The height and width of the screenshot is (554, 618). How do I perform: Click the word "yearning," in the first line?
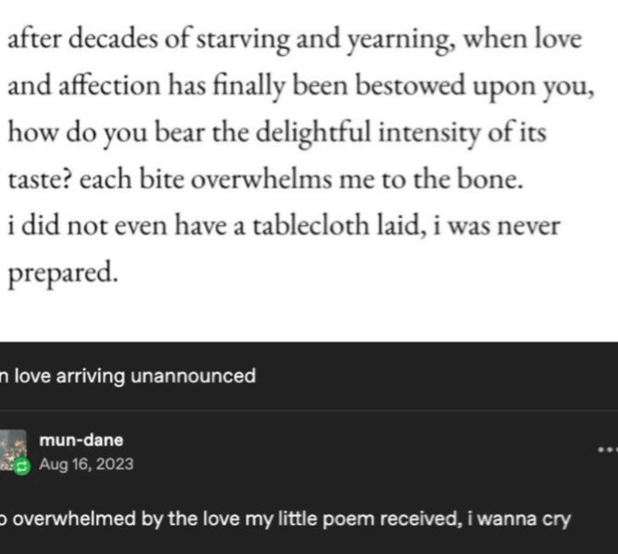coord(402,42)
